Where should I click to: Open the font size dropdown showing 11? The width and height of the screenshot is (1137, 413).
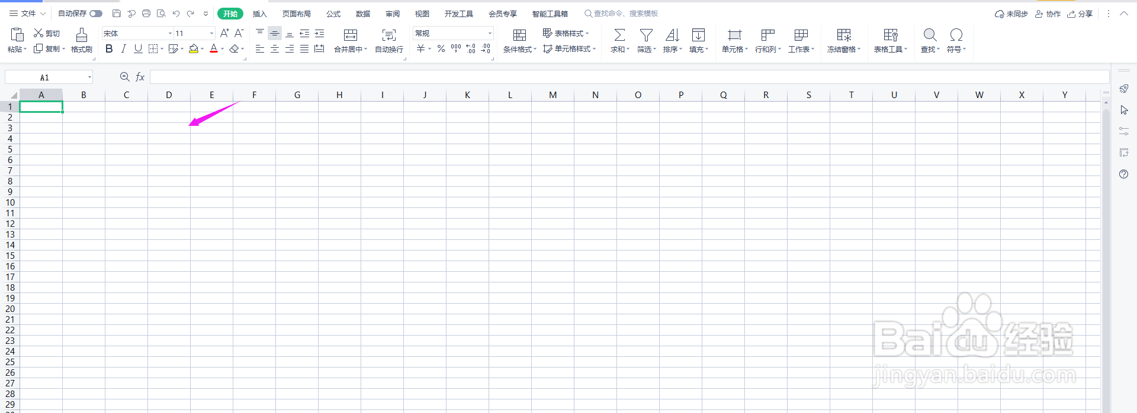pos(211,33)
